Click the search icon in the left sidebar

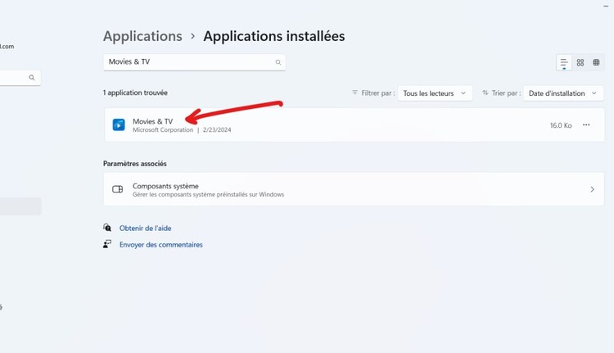32,78
